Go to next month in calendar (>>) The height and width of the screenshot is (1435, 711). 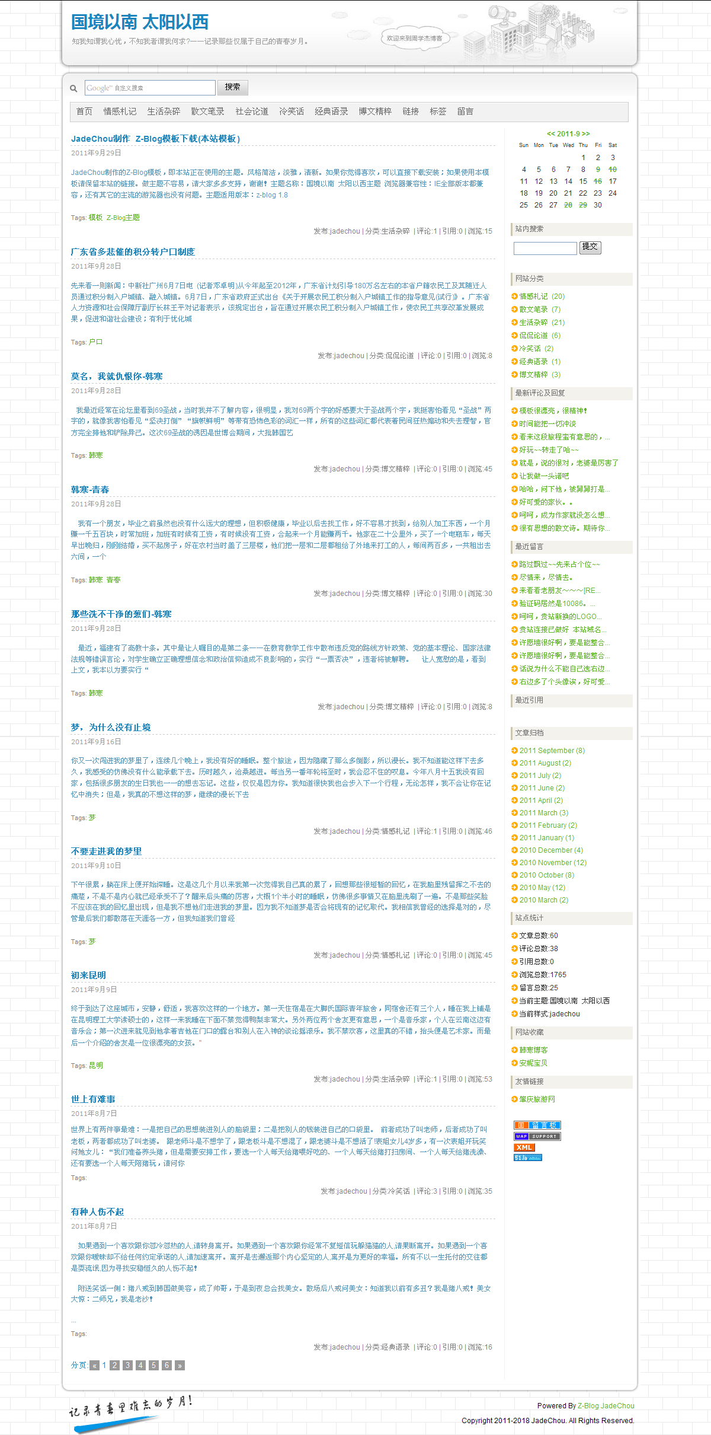click(x=585, y=134)
